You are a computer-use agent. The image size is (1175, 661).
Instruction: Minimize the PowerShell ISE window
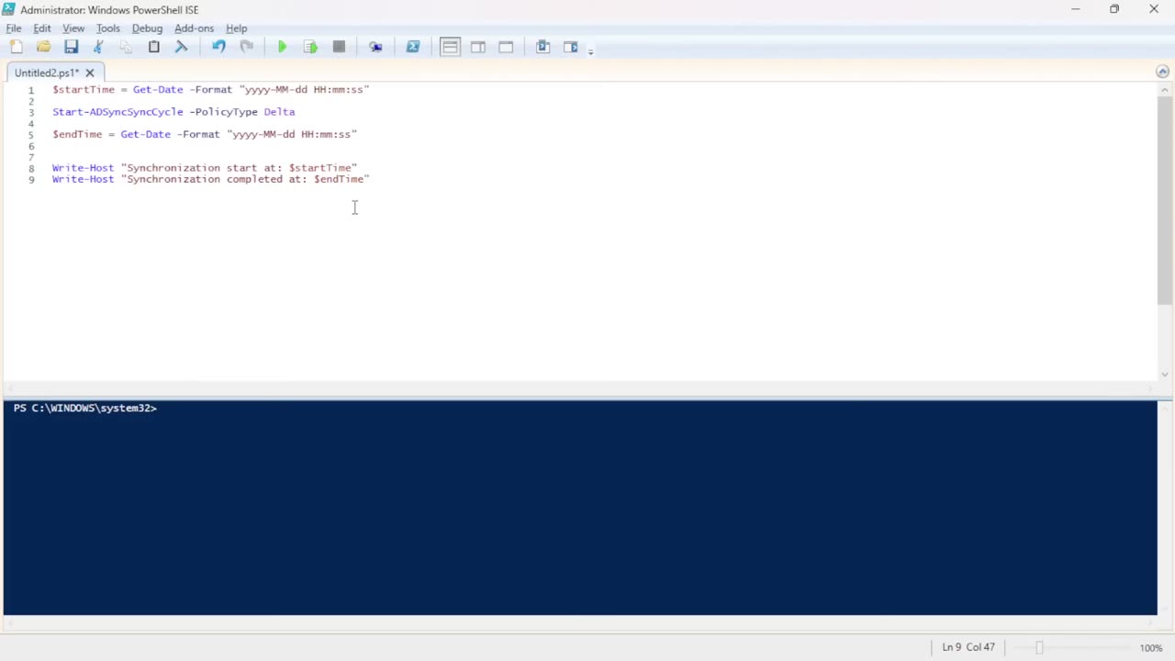(x=1075, y=9)
